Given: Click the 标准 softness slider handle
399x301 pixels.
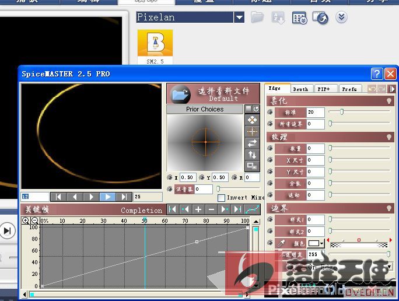Looking at the screenshot, I should point(342,111).
